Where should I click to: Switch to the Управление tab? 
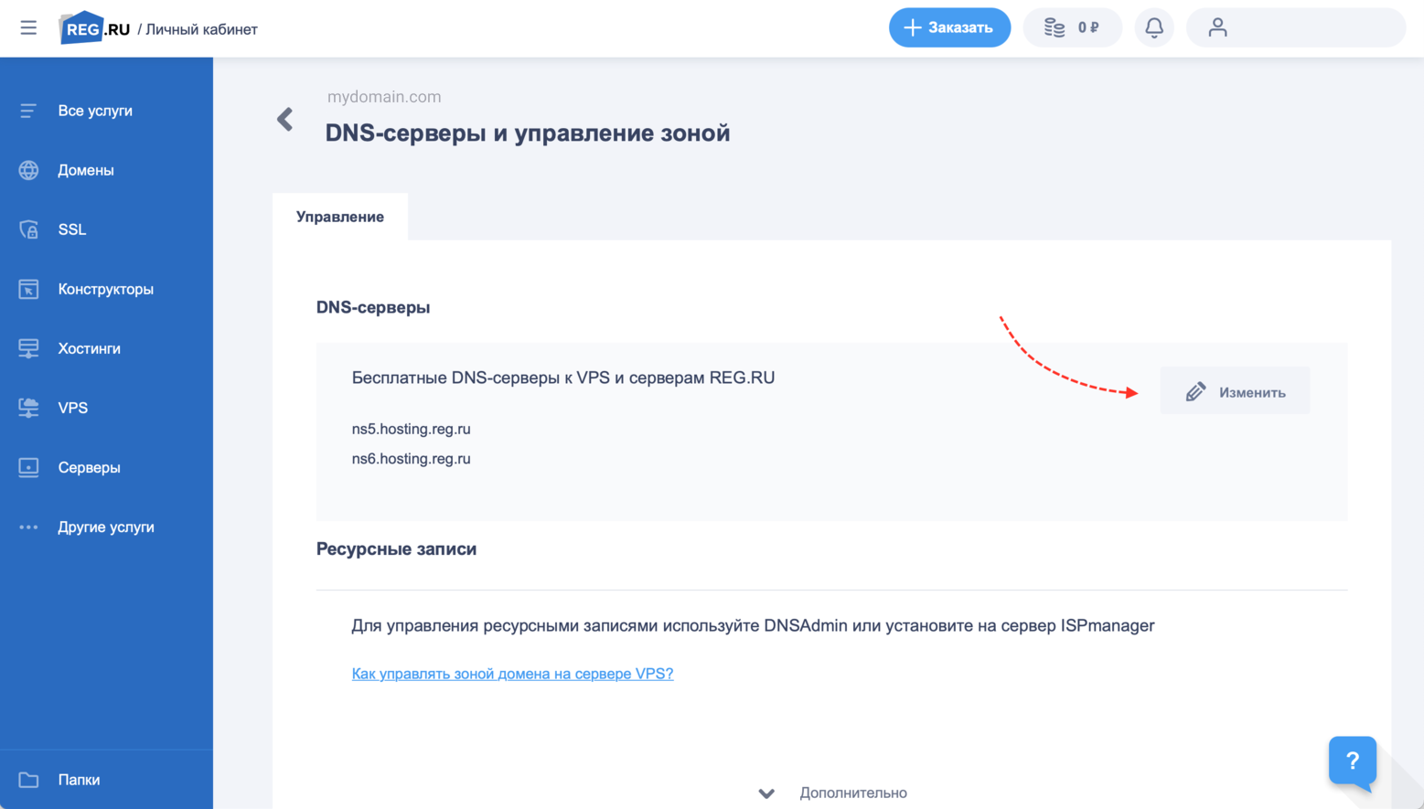[340, 217]
